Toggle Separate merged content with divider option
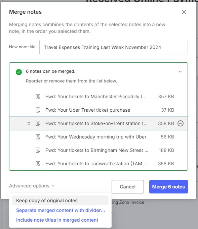Viewport: 198px width, 229px height. (61, 210)
